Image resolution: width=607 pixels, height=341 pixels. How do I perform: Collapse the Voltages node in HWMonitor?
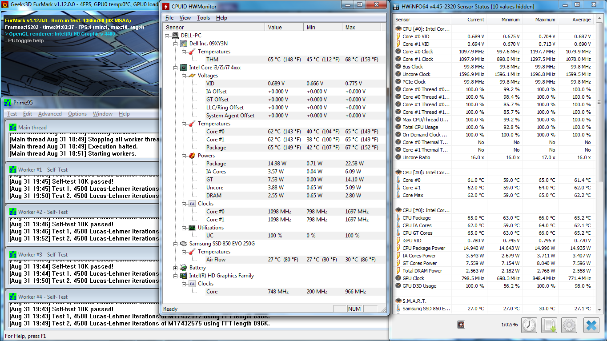point(183,76)
